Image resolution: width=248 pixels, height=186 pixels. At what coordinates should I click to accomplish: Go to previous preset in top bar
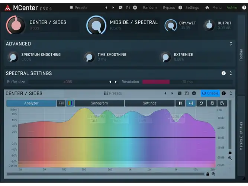point(106,7)
